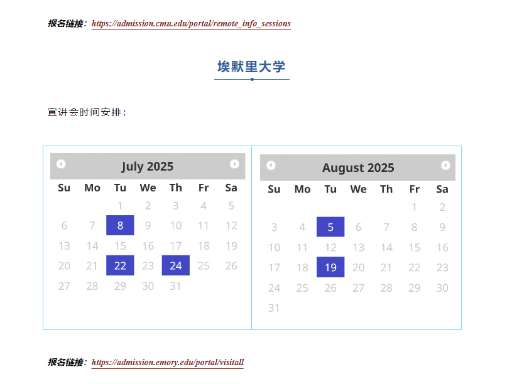Click August 16 in the calendar
This screenshot has width=512, height=384.
(442, 247)
